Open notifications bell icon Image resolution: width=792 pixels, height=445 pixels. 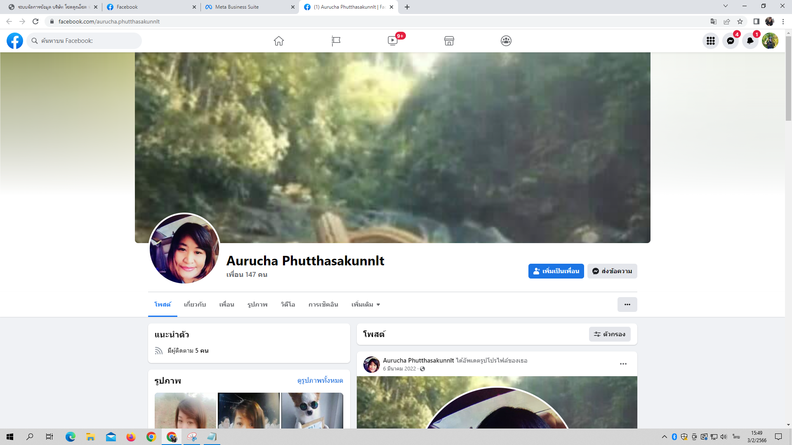point(750,41)
